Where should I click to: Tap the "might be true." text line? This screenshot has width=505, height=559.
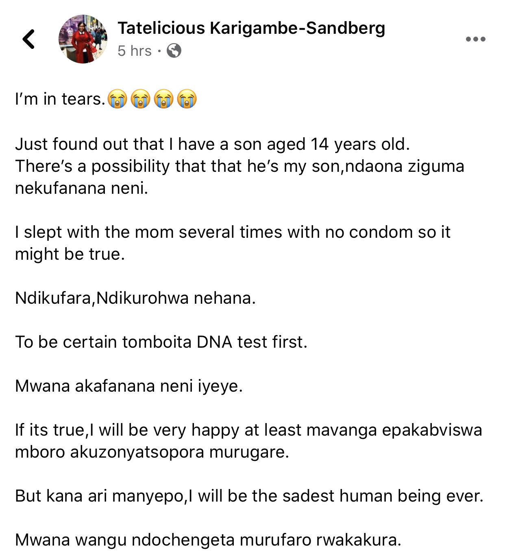pos(70,254)
